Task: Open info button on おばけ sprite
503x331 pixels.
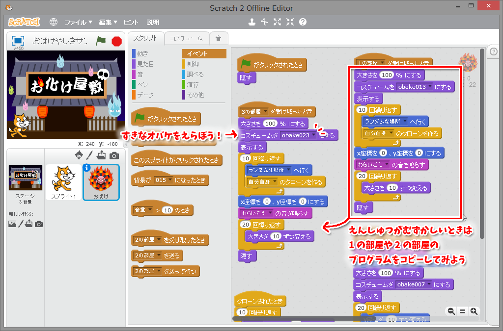Action: (x=86, y=168)
